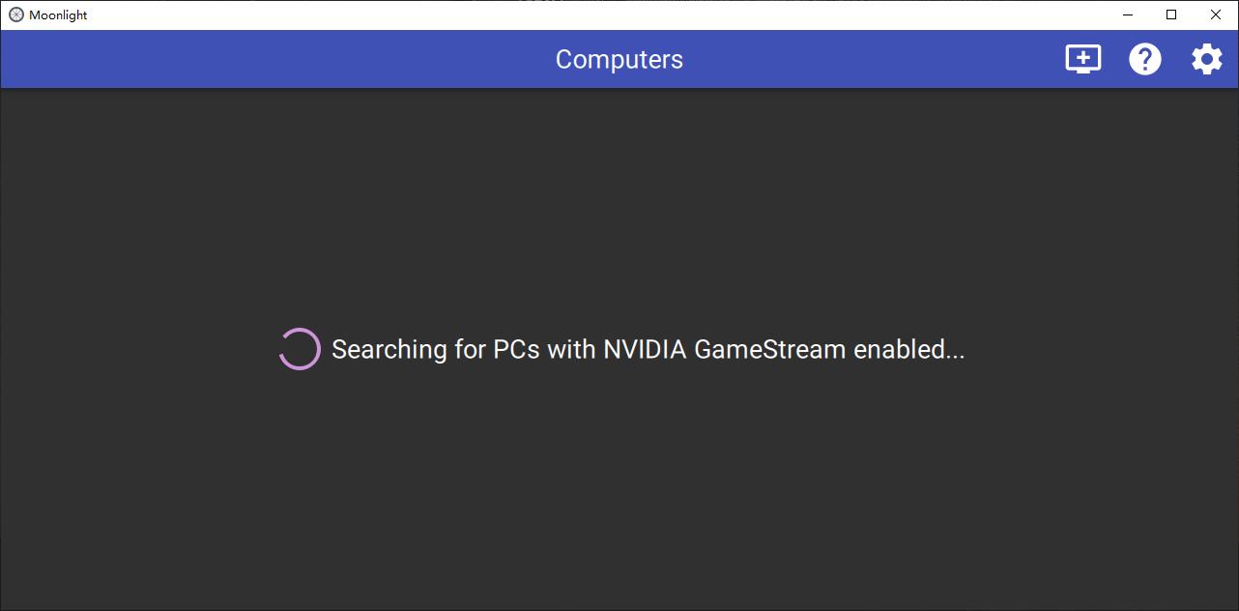1239x611 pixels.
Task: Open the Help question mark icon
Action: tap(1145, 59)
